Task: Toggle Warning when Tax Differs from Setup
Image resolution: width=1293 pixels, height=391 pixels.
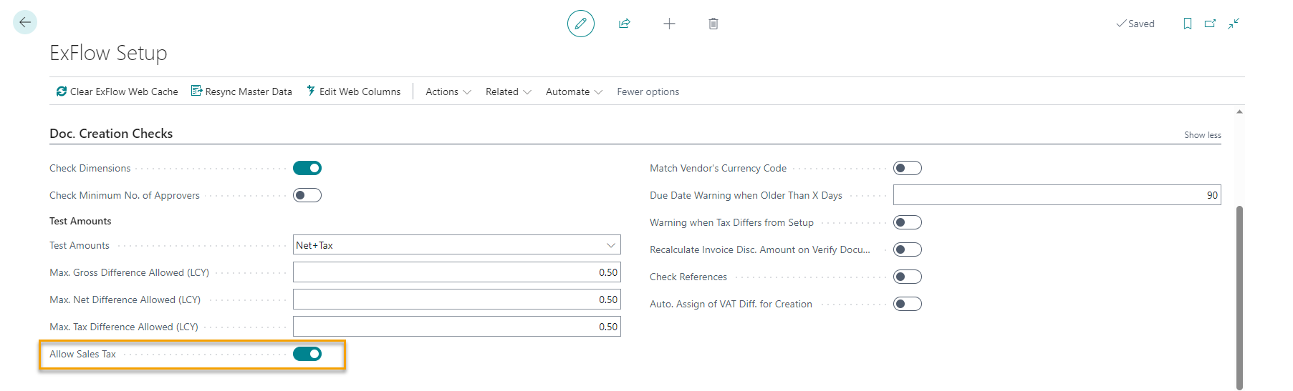Action: 908,222
